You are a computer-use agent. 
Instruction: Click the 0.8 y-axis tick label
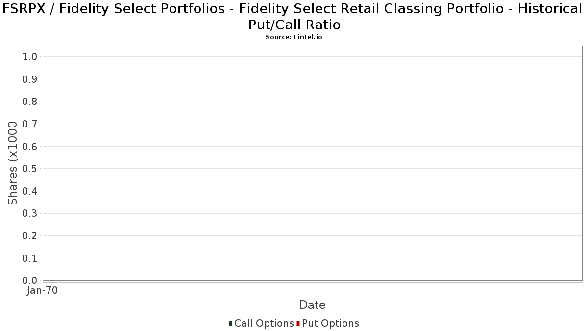click(30, 102)
